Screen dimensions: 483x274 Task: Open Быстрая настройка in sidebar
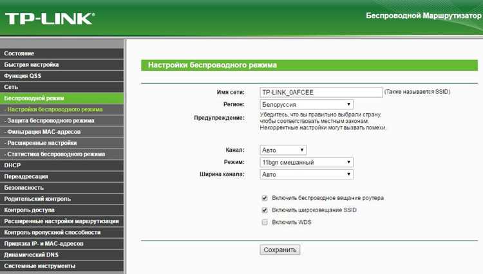click(x=62, y=64)
